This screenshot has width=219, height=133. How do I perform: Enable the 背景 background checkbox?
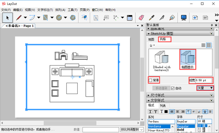(150, 80)
